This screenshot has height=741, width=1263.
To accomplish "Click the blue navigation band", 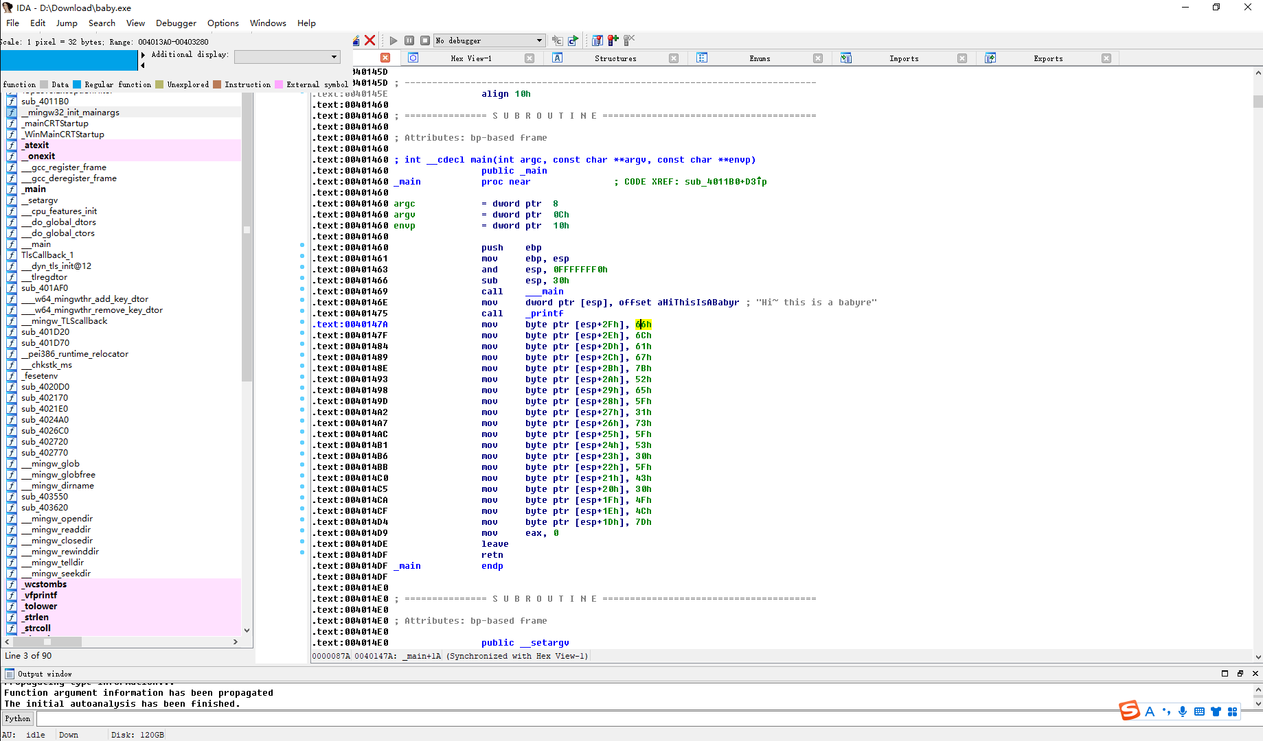I will [69, 60].
